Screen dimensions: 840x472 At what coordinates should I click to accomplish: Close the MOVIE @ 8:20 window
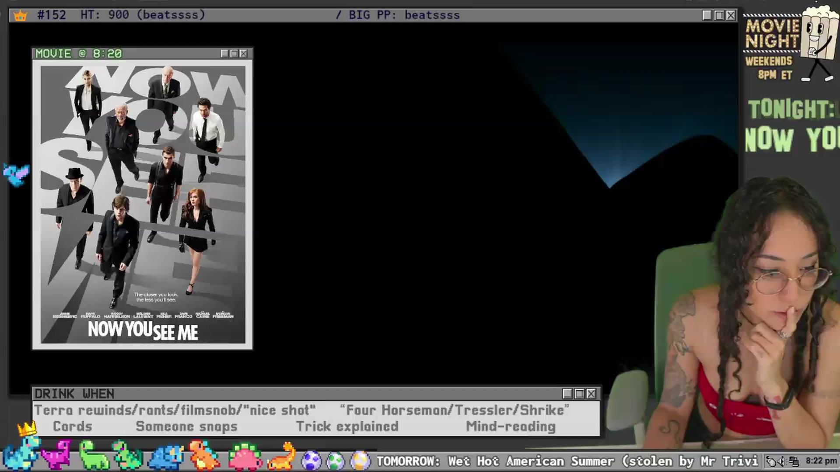point(244,53)
